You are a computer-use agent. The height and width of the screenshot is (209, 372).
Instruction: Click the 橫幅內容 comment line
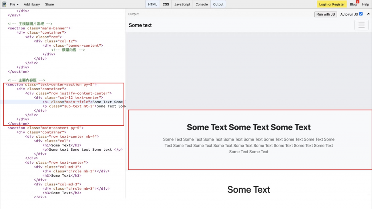pos(68,50)
